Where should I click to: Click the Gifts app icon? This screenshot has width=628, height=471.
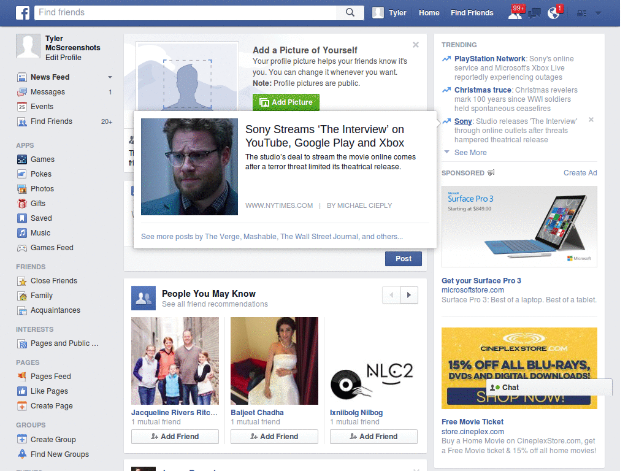coord(22,204)
